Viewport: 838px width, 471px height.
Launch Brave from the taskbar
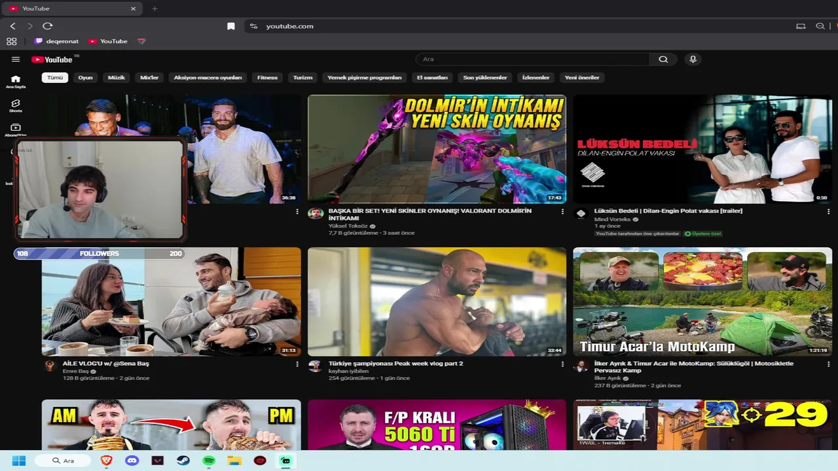click(x=106, y=461)
